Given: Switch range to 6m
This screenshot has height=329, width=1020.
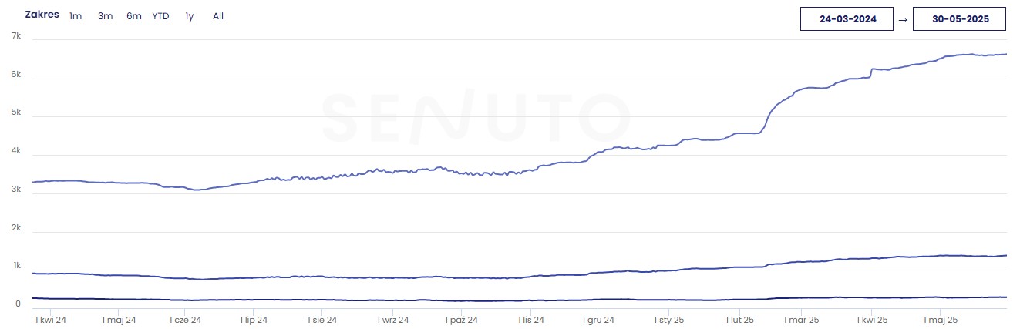Looking at the screenshot, I should (x=134, y=16).
